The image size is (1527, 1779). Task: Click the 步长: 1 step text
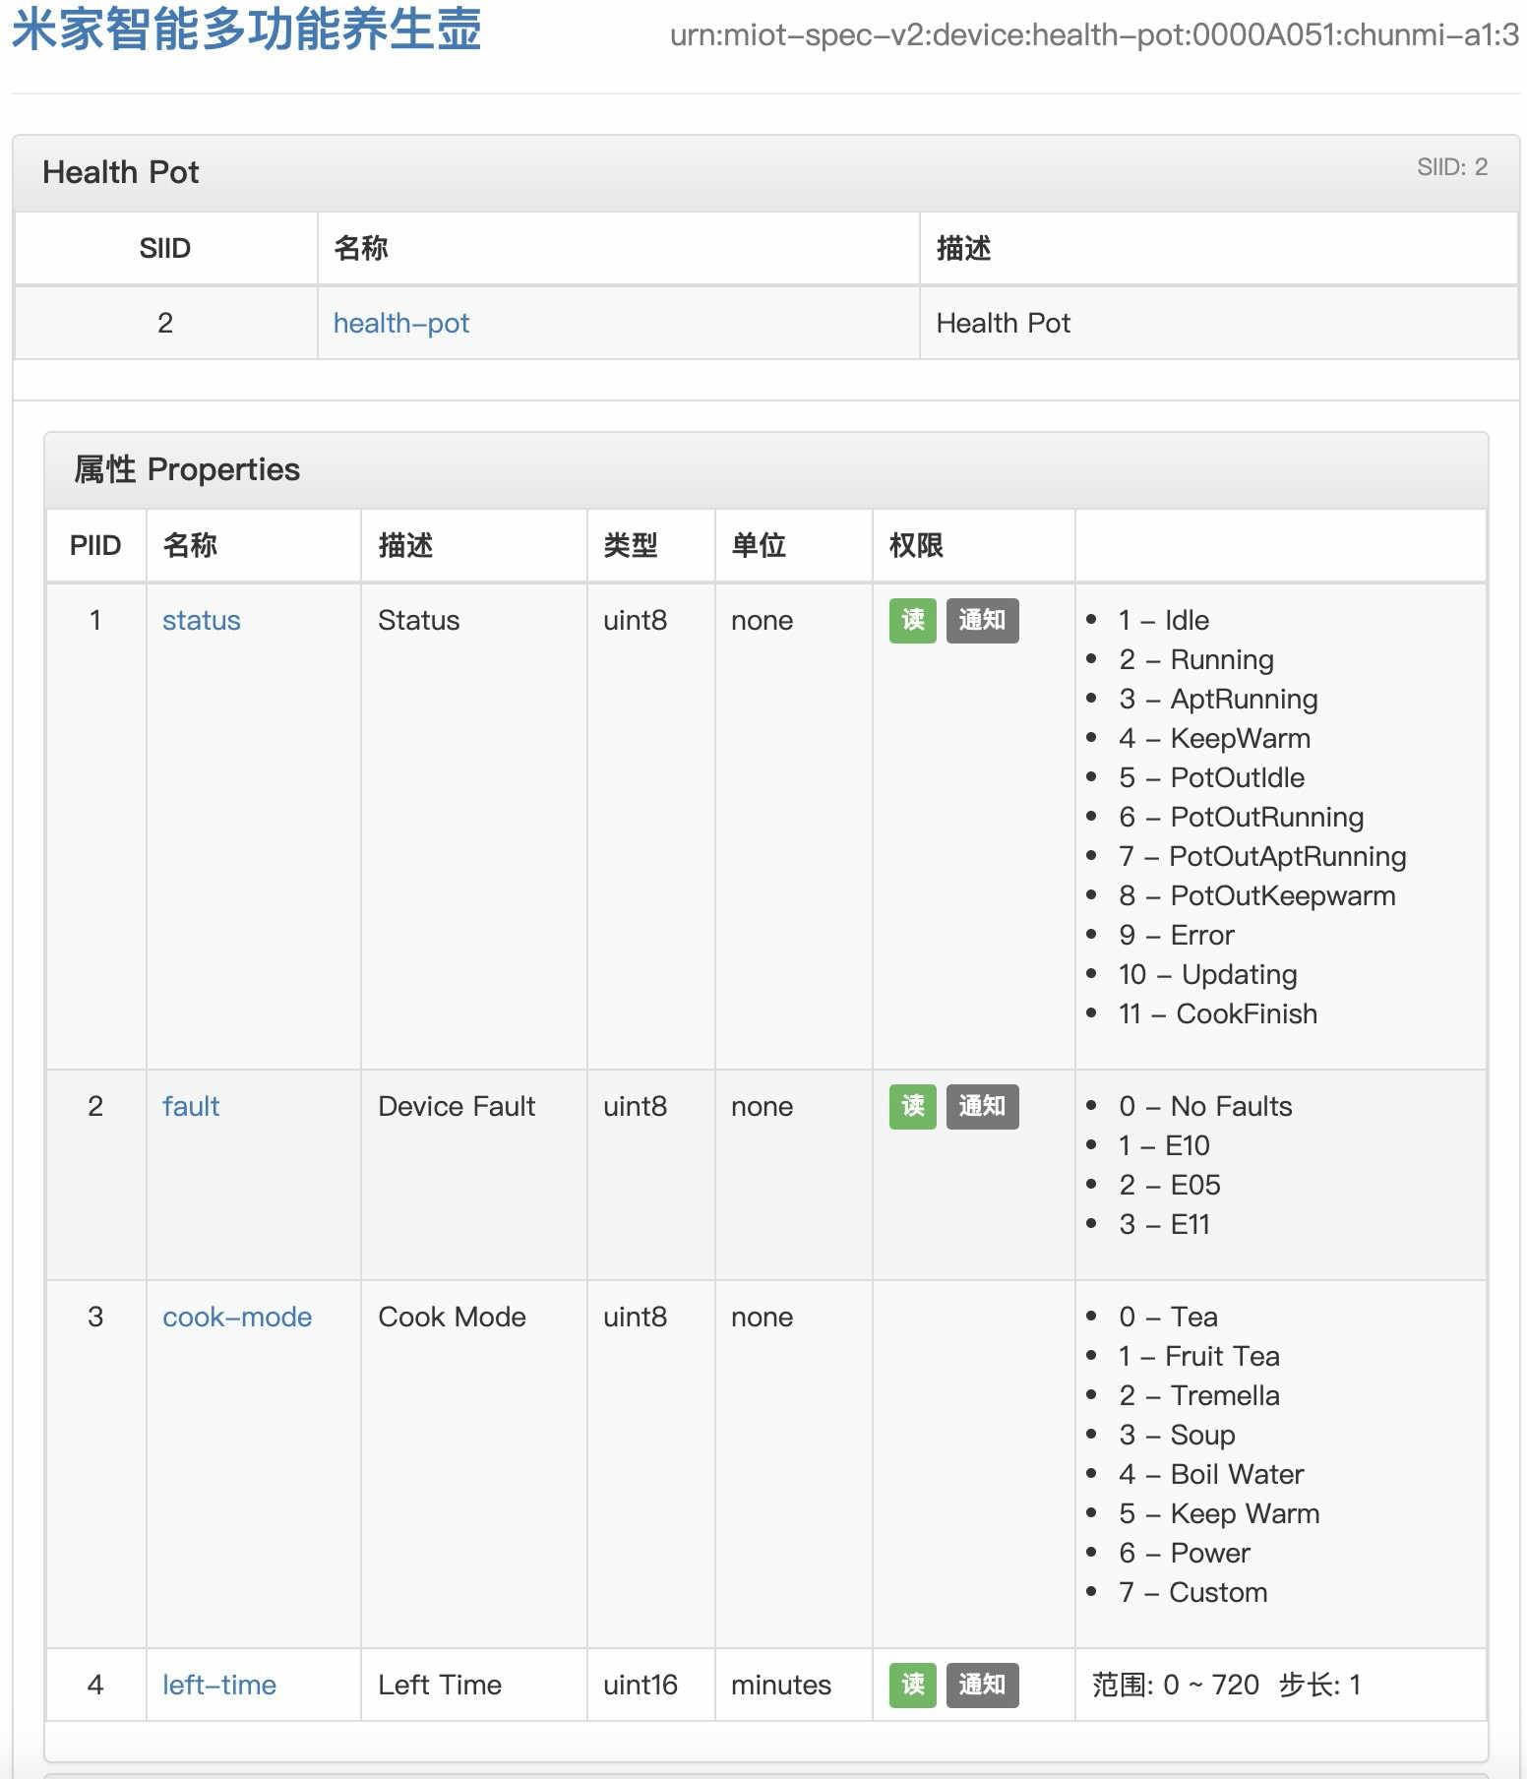(x=1319, y=1685)
